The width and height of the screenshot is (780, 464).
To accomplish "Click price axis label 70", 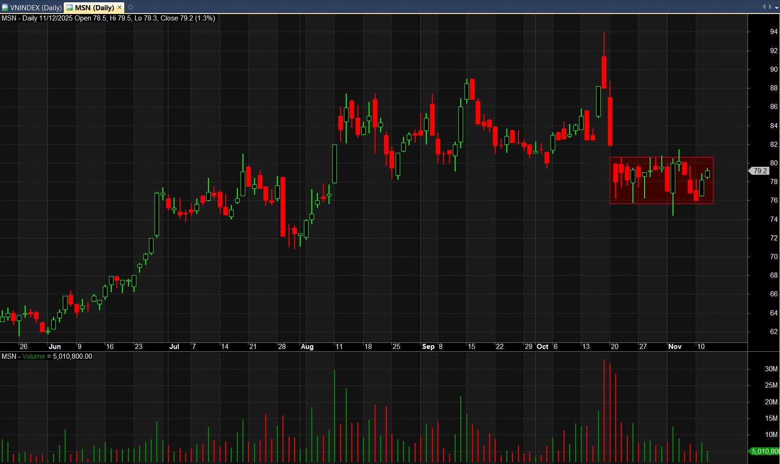I will (773, 257).
